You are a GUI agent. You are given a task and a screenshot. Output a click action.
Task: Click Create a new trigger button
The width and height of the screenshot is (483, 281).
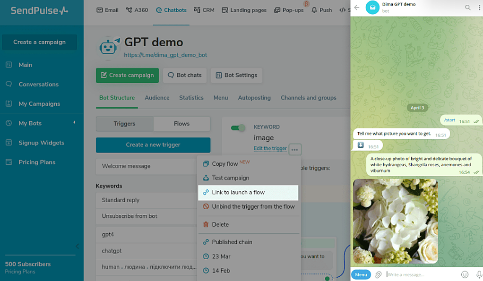point(153,145)
